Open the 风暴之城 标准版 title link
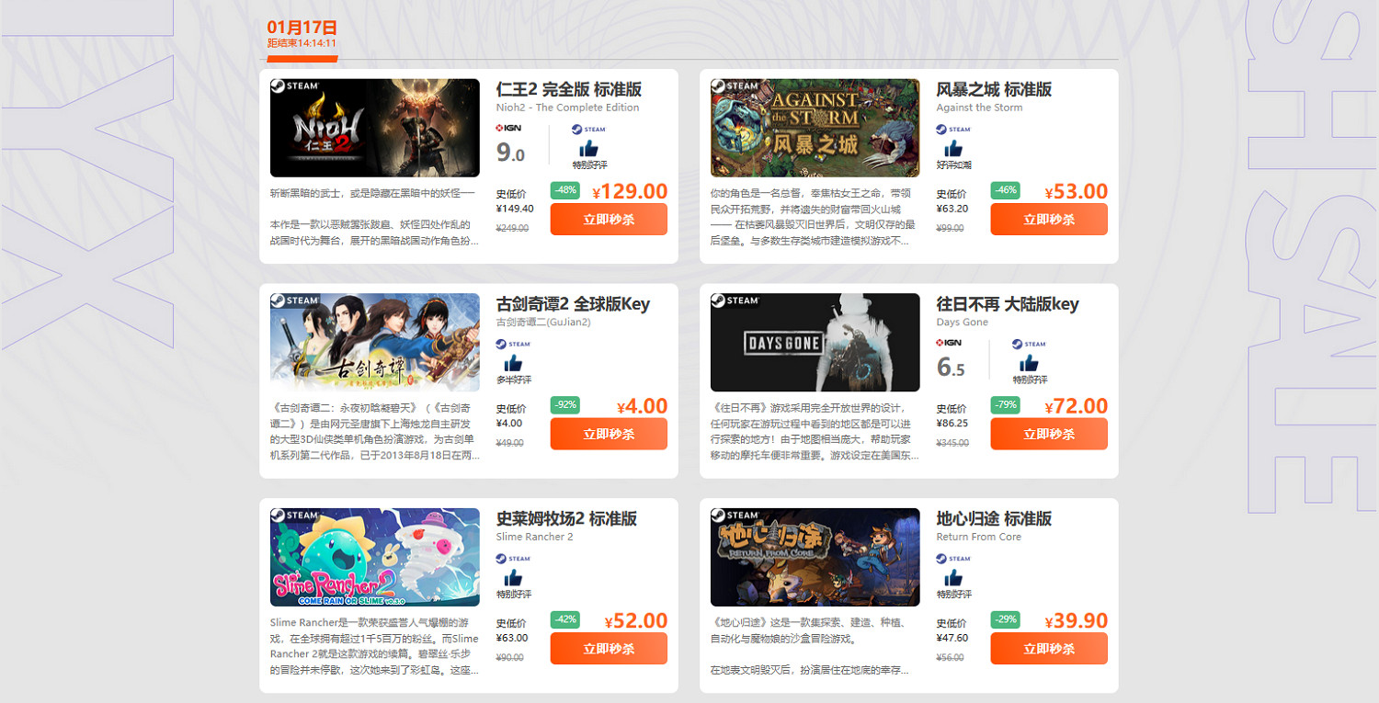1379x703 pixels. [994, 89]
